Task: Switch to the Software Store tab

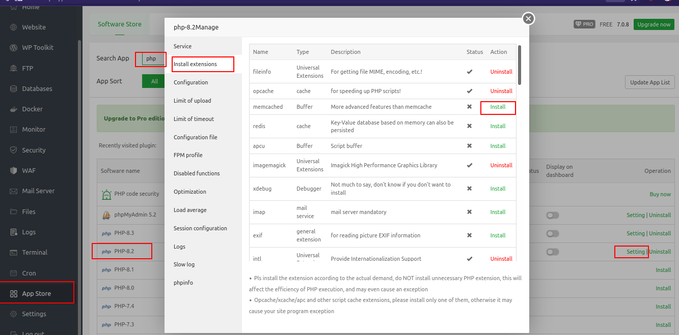Action: click(x=119, y=24)
